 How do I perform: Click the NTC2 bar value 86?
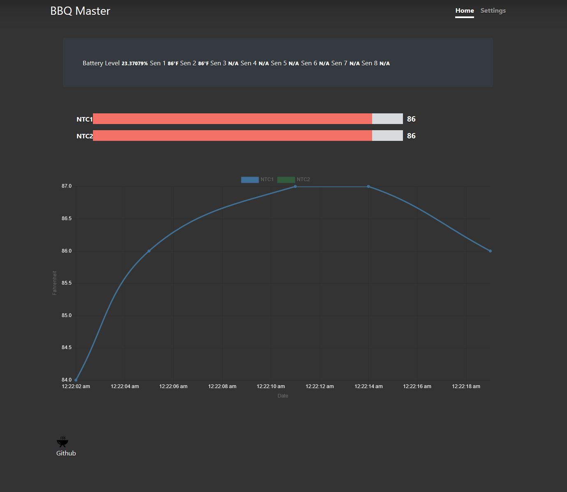tap(411, 136)
